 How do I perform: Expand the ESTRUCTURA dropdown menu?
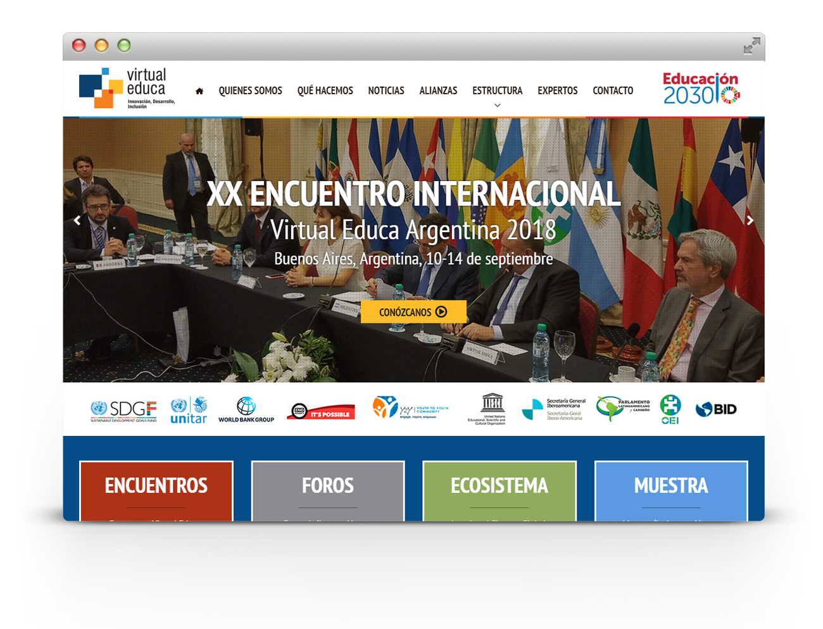pyautogui.click(x=498, y=90)
